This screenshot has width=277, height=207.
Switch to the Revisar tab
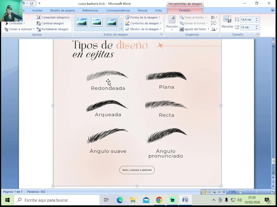(x=143, y=10)
